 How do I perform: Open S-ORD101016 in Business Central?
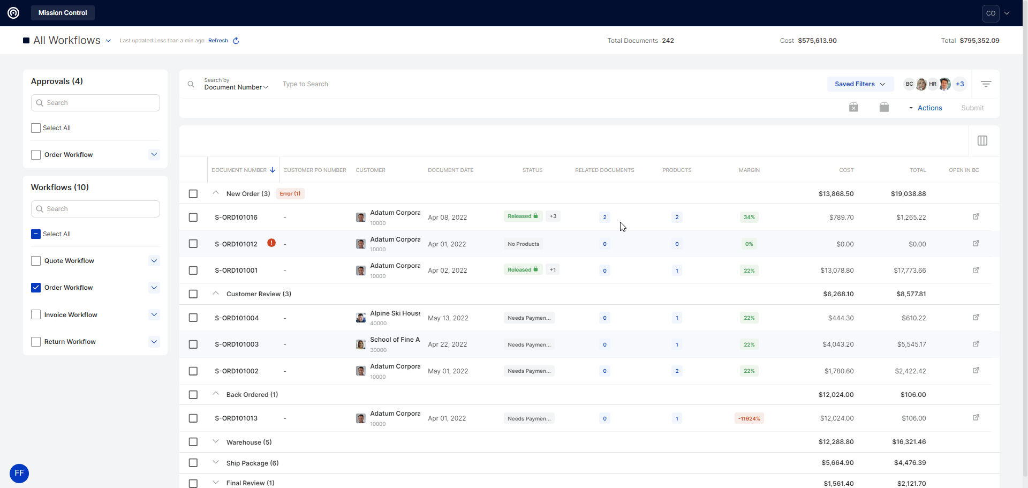976,217
